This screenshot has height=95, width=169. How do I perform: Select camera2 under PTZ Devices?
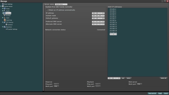tap(10, 25)
